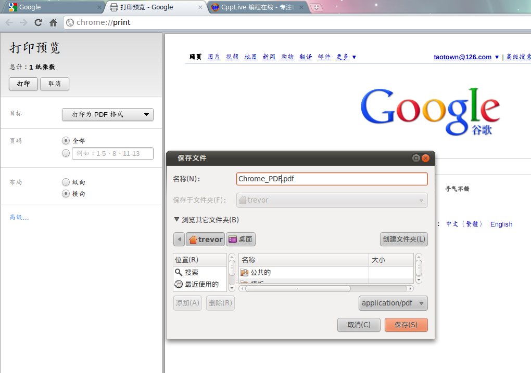Open 更多 dropdown in Google nav
The image size is (531, 373).
(346, 57)
